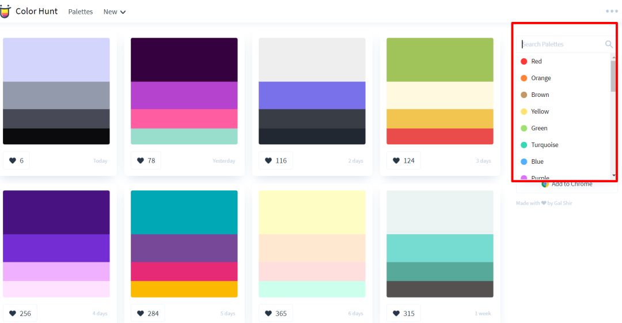This screenshot has width=622, height=323.
Task: Open the Palettes menu item
Action: pos(81,12)
